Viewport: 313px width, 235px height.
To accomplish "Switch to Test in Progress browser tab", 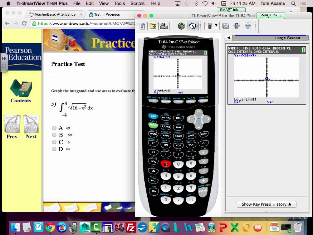I will pos(107,14).
